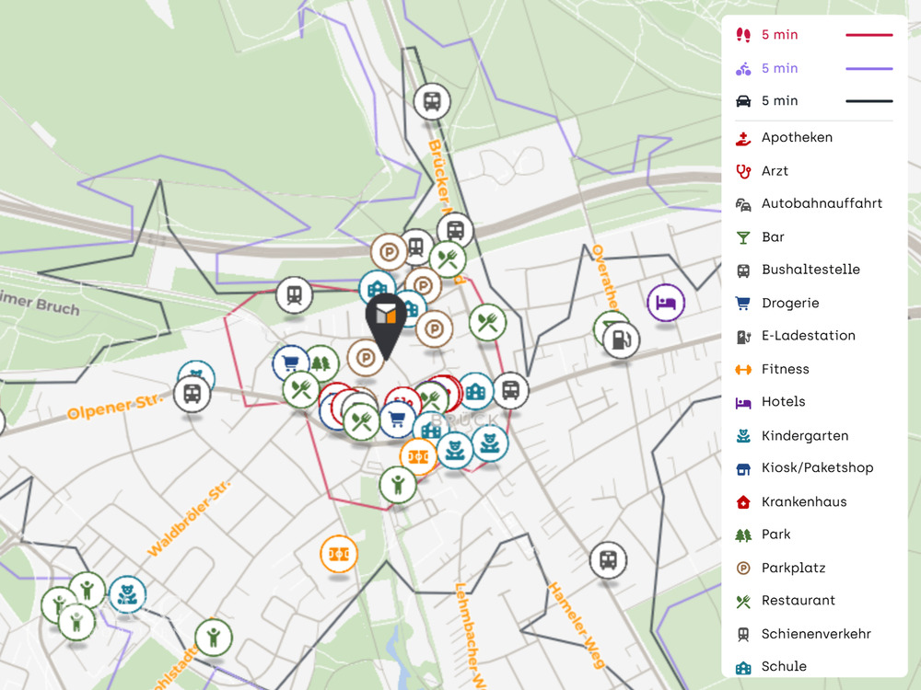921x690 pixels.
Task: Open the green tree park marker
Action: pyautogui.click(x=321, y=363)
